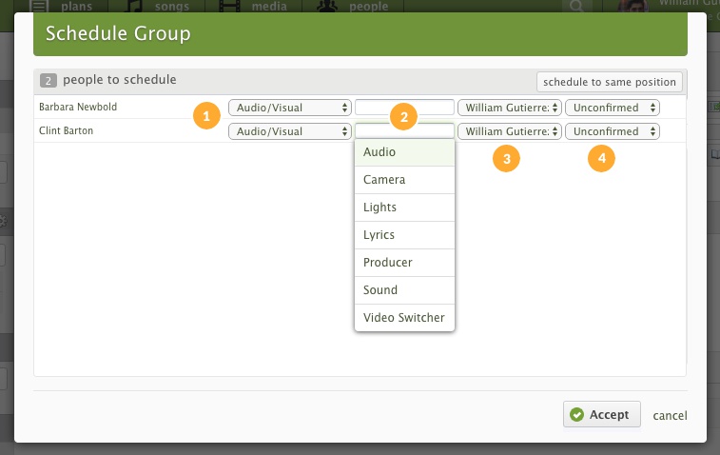Open Barbara Newbold's Audio/Visual team dropdown
This screenshot has width=720, height=455.
290,108
